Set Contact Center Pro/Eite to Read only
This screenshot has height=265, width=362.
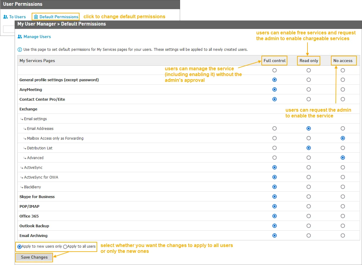[308, 99]
